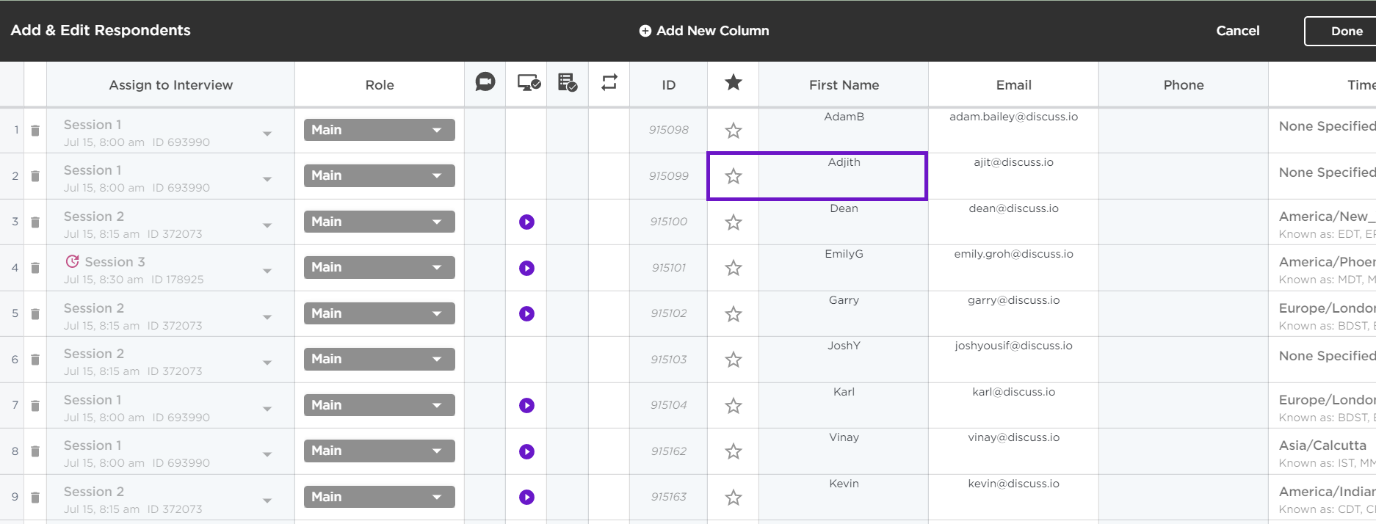Click the rescheduled clock icon on Session 3

72,261
